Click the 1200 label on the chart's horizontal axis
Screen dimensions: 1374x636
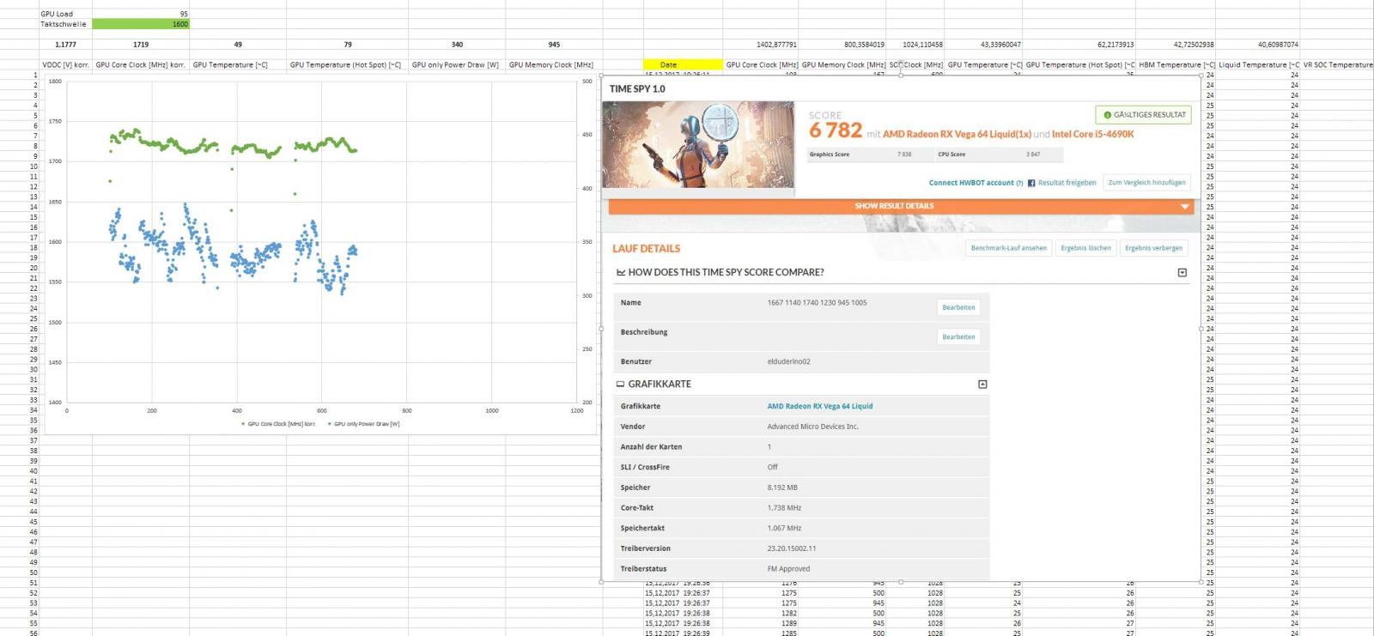tap(576, 410)
